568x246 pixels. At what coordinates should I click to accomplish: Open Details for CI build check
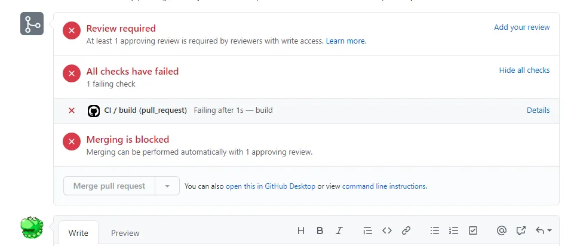538,110
